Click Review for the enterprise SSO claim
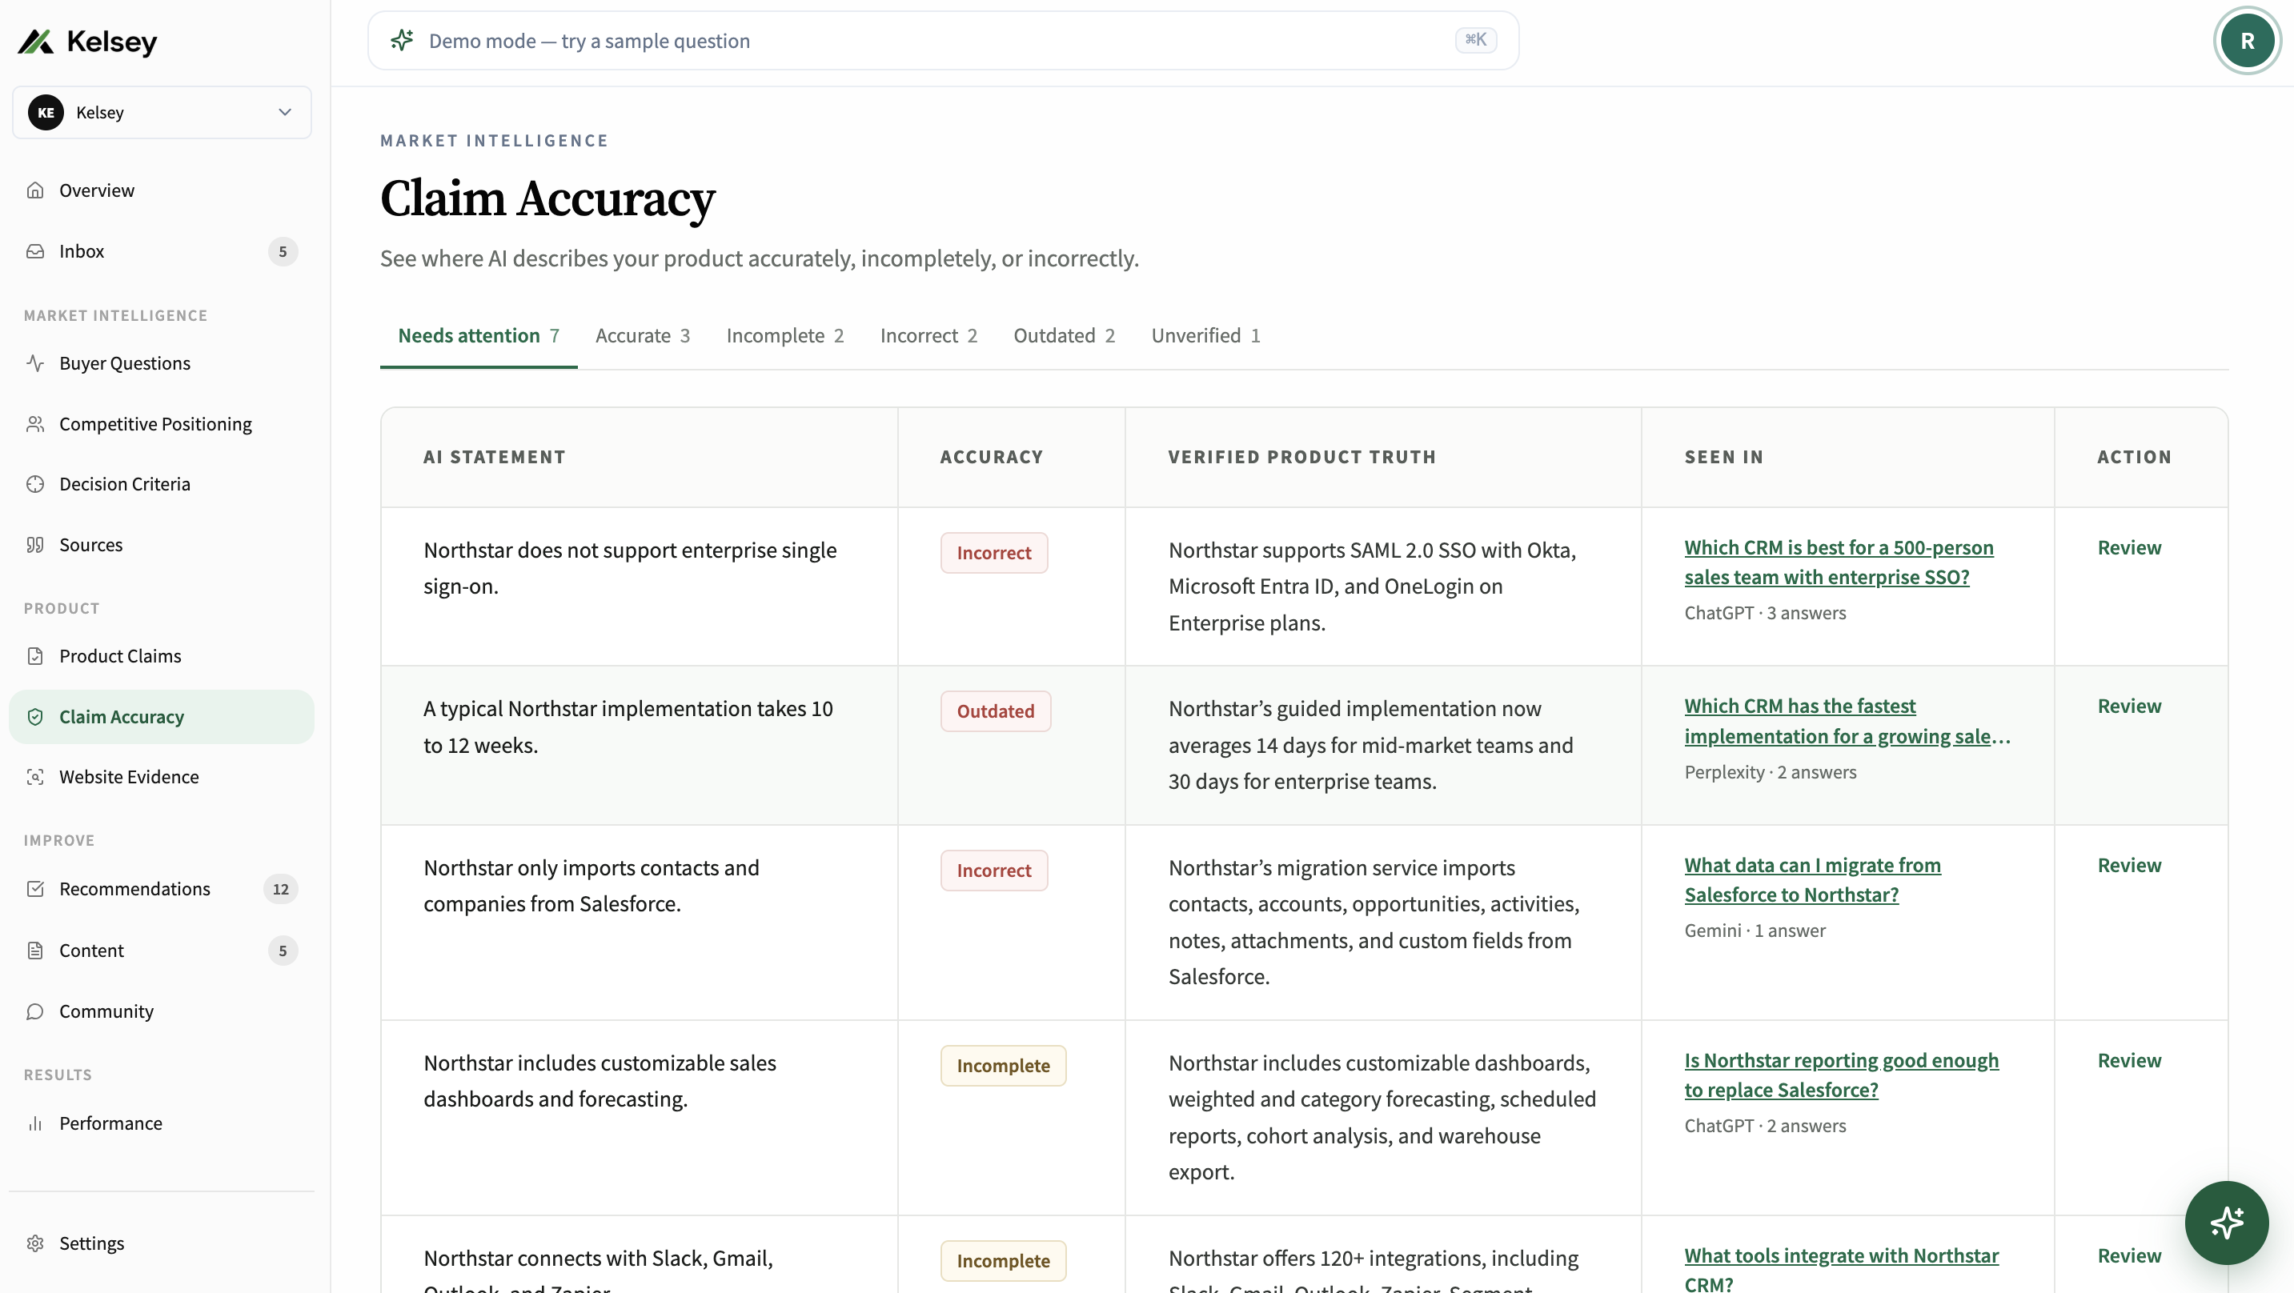The width and height of the screenshot is (2294, 1293). (x=2129, y=547)
